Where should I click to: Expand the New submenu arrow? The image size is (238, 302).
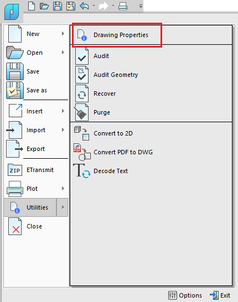click(x=63, y=34)
